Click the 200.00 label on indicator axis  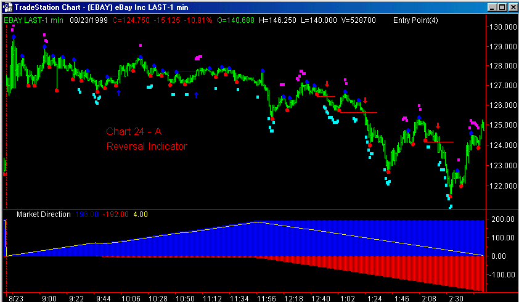(503, 219)
